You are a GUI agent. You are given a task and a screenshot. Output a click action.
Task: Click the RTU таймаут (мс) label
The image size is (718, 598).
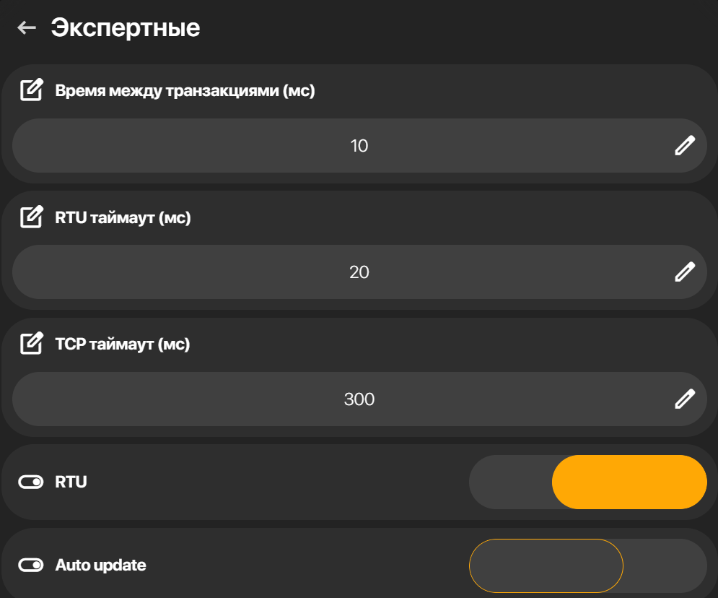[x=123, y=217]
